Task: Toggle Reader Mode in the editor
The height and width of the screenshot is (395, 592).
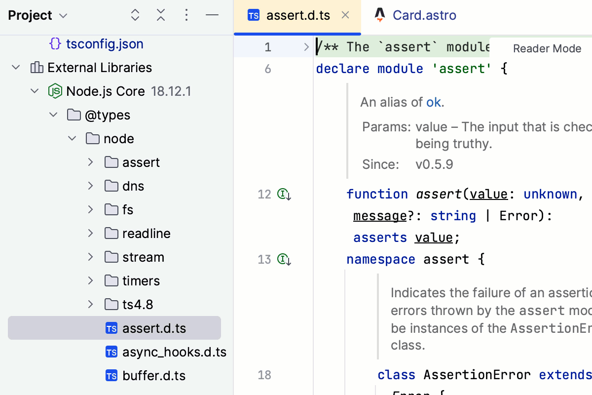Action: (x=547, y=48)
